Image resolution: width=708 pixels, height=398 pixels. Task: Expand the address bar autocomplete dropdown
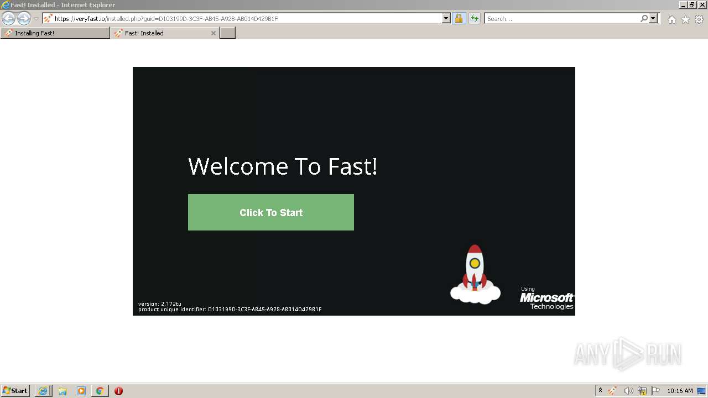click(446, 19)
